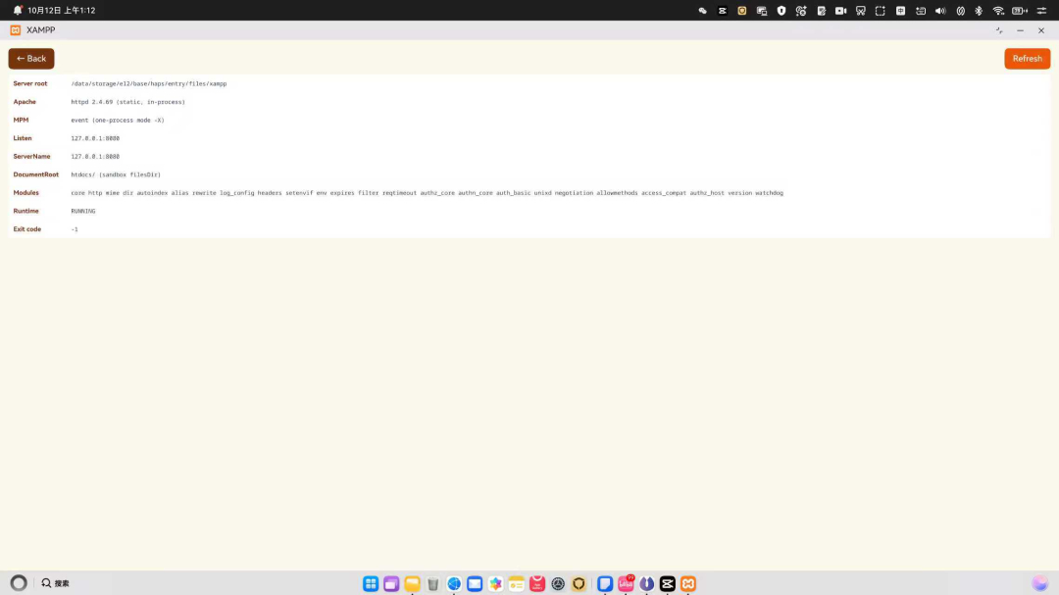1059x595 pixels.
Task: Click the Exit code value '-1'
Action: click(75, 229)
